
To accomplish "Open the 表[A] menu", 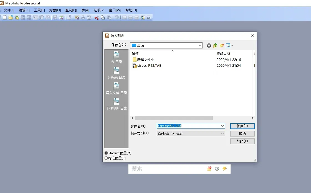I will click(85, 10).
